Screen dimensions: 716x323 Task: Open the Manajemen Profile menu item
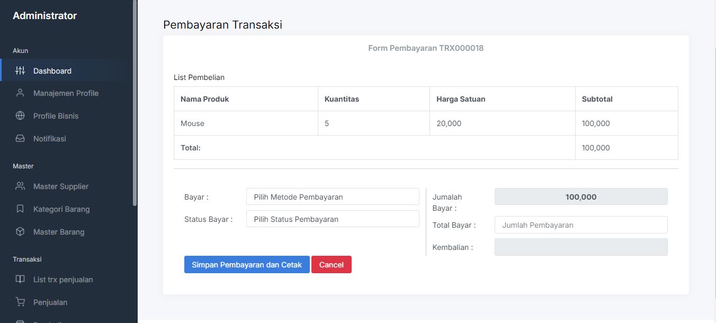(x=66, y=93)
